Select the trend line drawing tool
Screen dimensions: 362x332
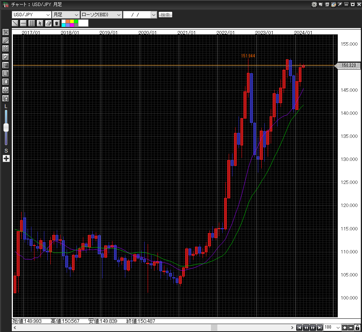point(15,23)
